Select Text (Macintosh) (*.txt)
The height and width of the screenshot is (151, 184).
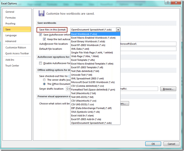click(x=95, y=93)
